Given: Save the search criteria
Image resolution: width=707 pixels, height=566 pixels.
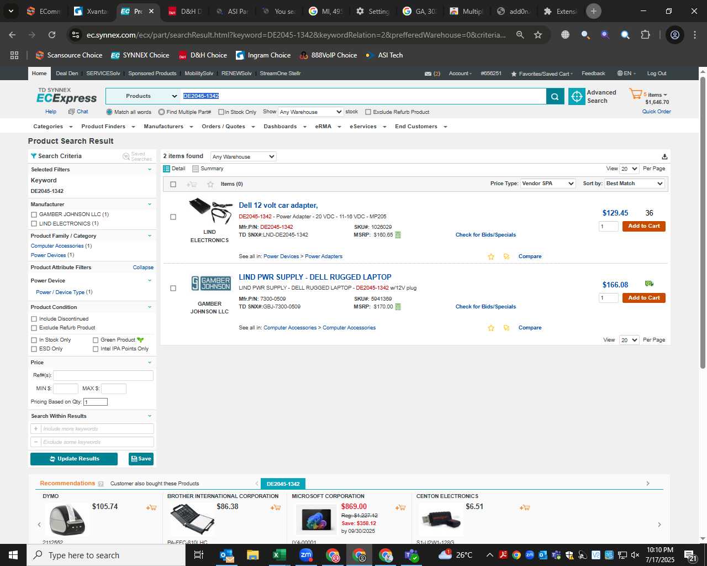Looking at the screenshot, I should tap(141, 459).
